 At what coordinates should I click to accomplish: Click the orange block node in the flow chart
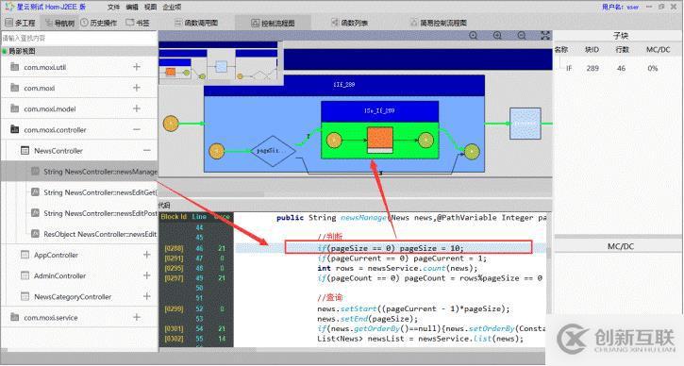[x=380, y=140]
